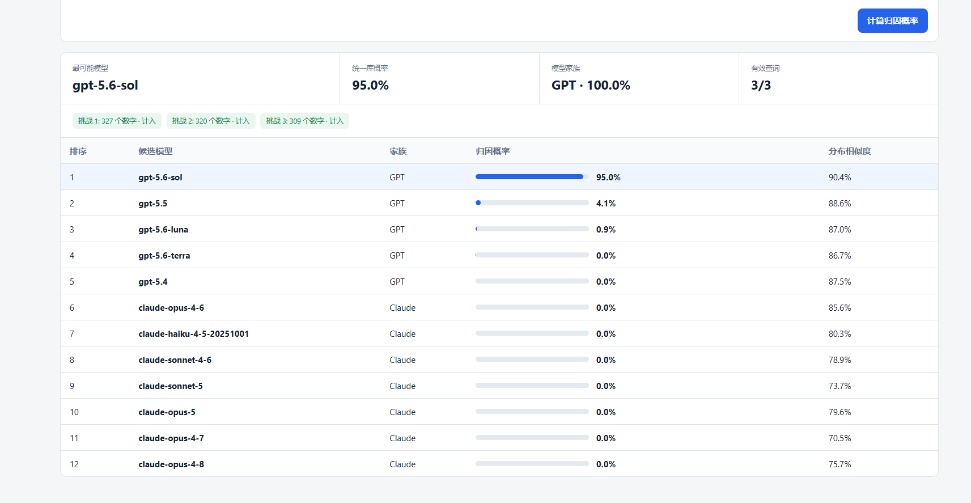
Task: Click the 88.6% similarity value
Action: pyautogui.click(x=840, y=204)
